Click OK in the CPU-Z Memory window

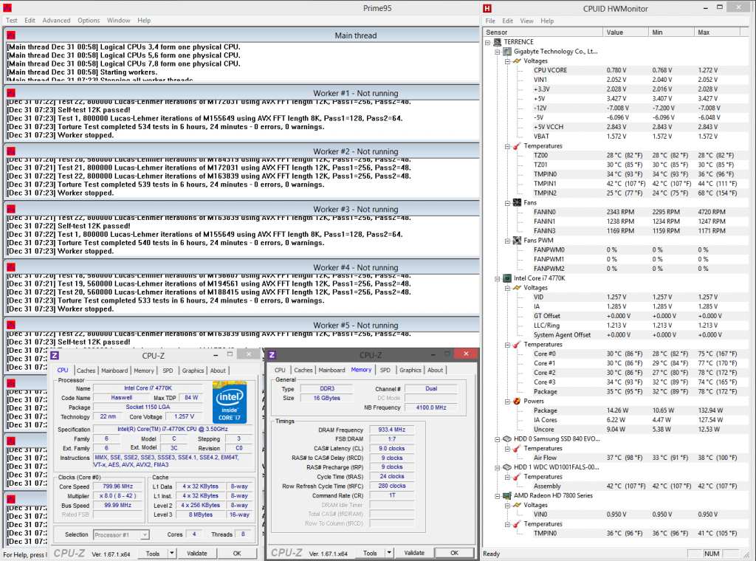[453, 553]
